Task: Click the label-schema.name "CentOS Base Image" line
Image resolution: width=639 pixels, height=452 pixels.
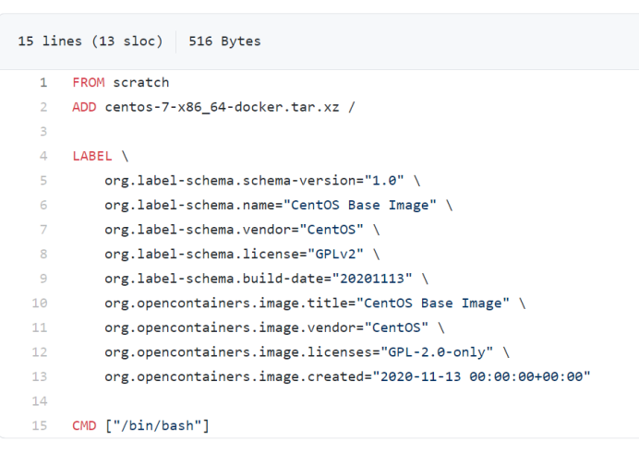Action: 279,205
